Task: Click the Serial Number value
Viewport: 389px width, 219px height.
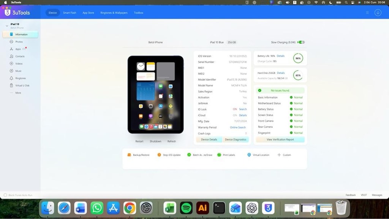Action: click(x=238, y=62)
